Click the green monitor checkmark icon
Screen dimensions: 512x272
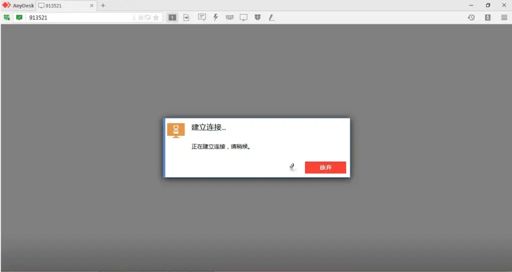pyautogui.click(x=19, y=17)
